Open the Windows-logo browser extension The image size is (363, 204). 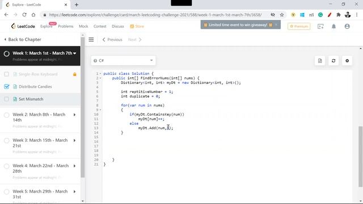click(302, 15)
